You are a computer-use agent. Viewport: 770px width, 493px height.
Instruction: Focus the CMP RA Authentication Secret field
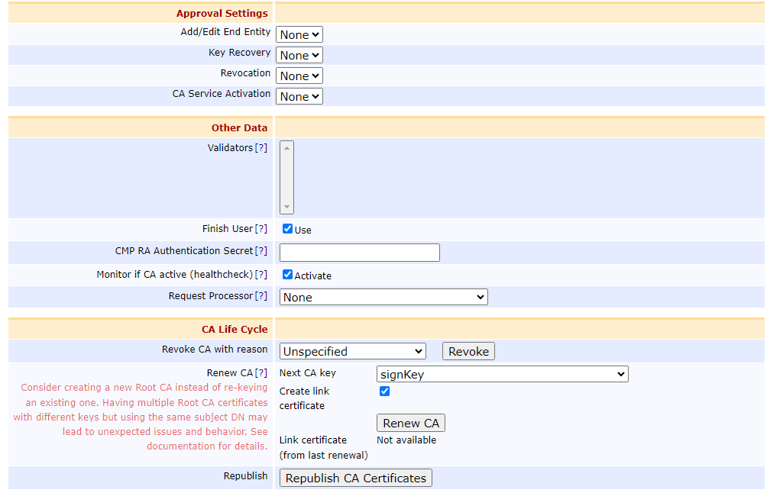(x=360, y=253)
